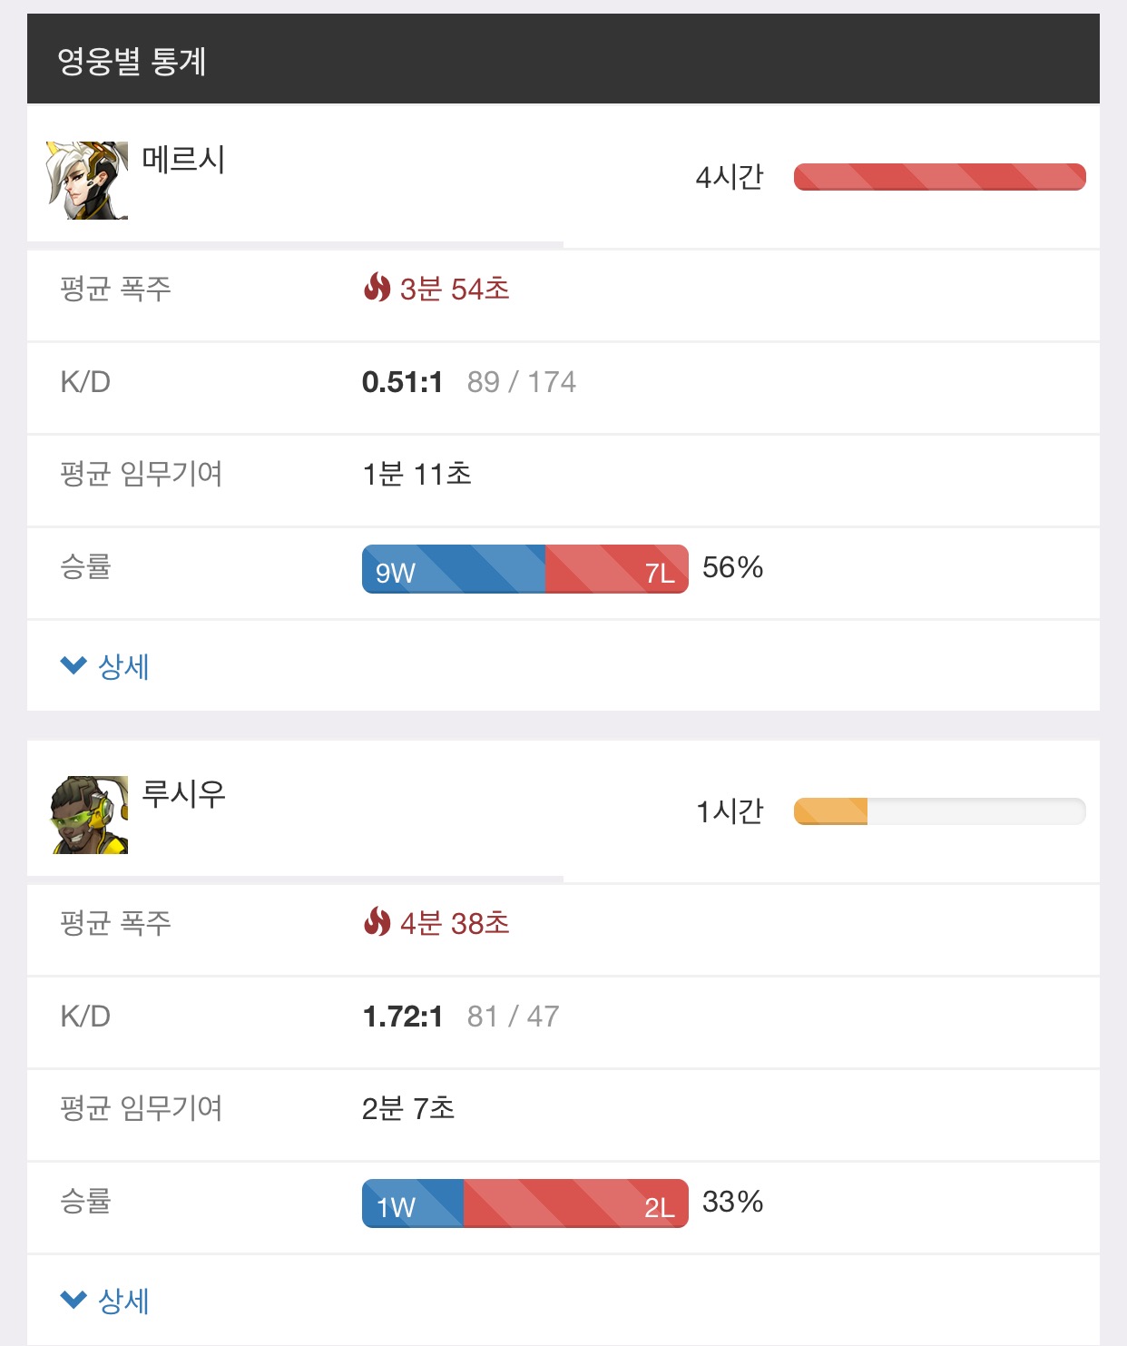Click the chevron arrow in Mercy's 상세 row
Image resolution: width=1127 pixels, height=1346 pixels.
[x=73, y=665]
